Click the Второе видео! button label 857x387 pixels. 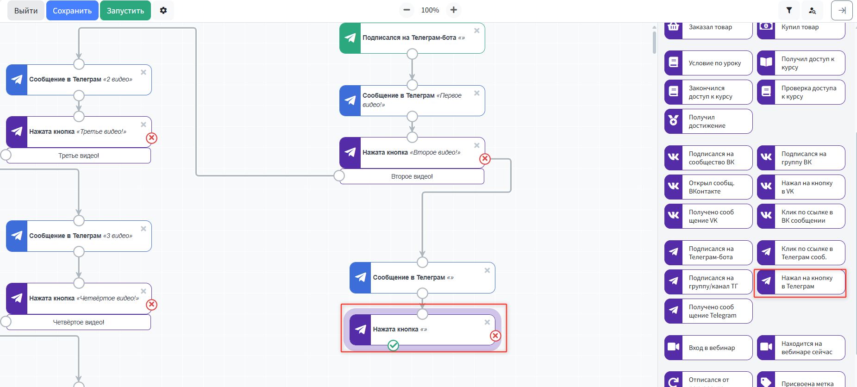coord(412,176)
